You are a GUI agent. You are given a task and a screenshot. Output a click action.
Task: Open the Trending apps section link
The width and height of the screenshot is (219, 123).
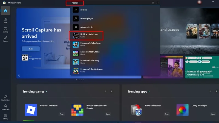139,92
